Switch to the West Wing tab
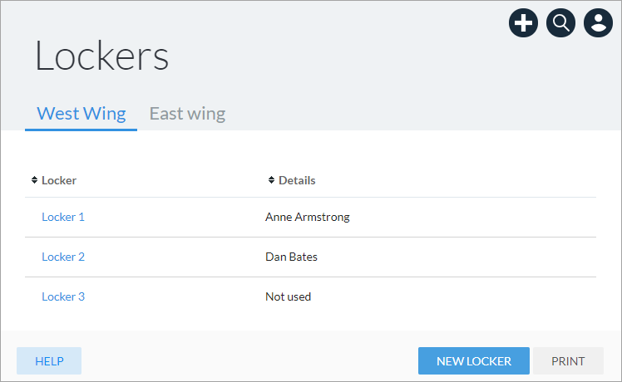Viewport: 622px width, 382px height. click(81, 114)
